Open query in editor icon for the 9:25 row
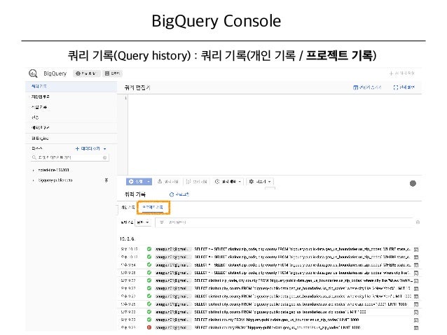Image resolution: width=447 pixels, height=335 pixels. 416,304
